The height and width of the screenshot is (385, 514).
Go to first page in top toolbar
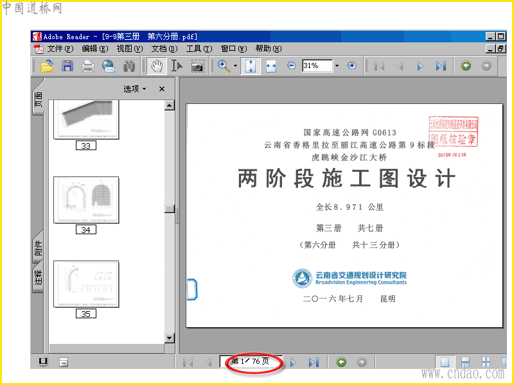coord(379,66)
